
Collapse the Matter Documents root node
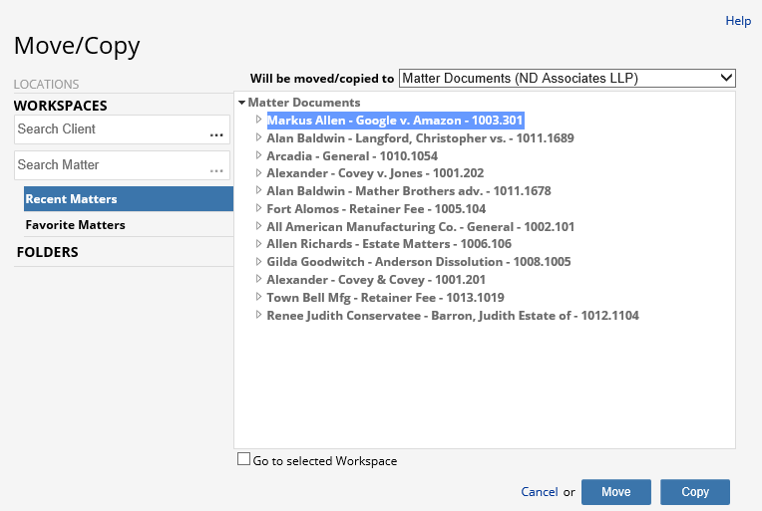point(241,103)
